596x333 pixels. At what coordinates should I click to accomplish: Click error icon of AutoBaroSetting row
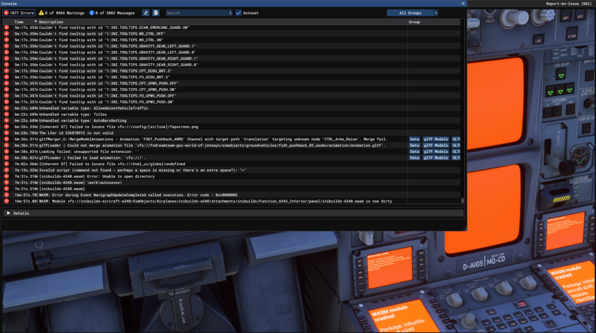point(7,121)
